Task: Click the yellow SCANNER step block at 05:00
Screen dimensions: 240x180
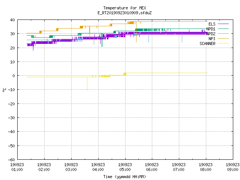Action: pyautogui.click(x=125, y=74)
